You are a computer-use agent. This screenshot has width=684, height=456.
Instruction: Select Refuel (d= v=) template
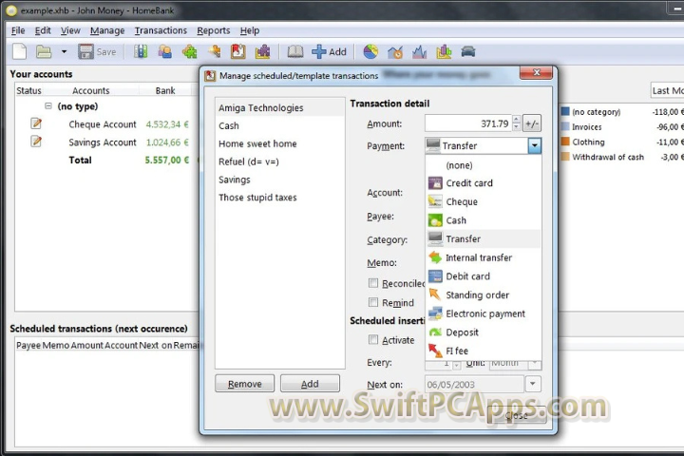(279, 161)
